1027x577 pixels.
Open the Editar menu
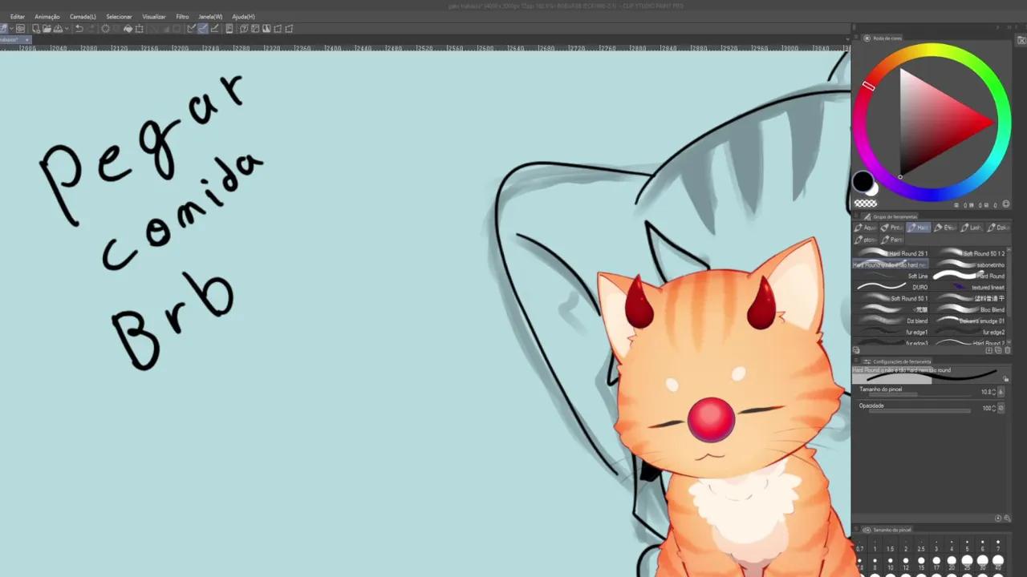click(17, 16)
